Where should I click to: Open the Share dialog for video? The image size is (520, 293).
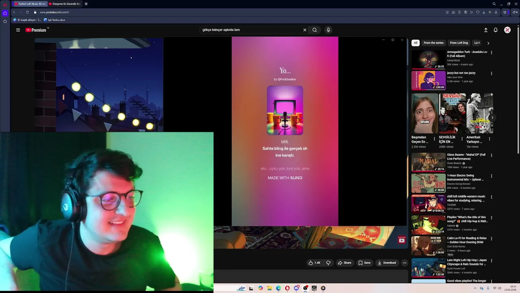click(x=344, y=263)
